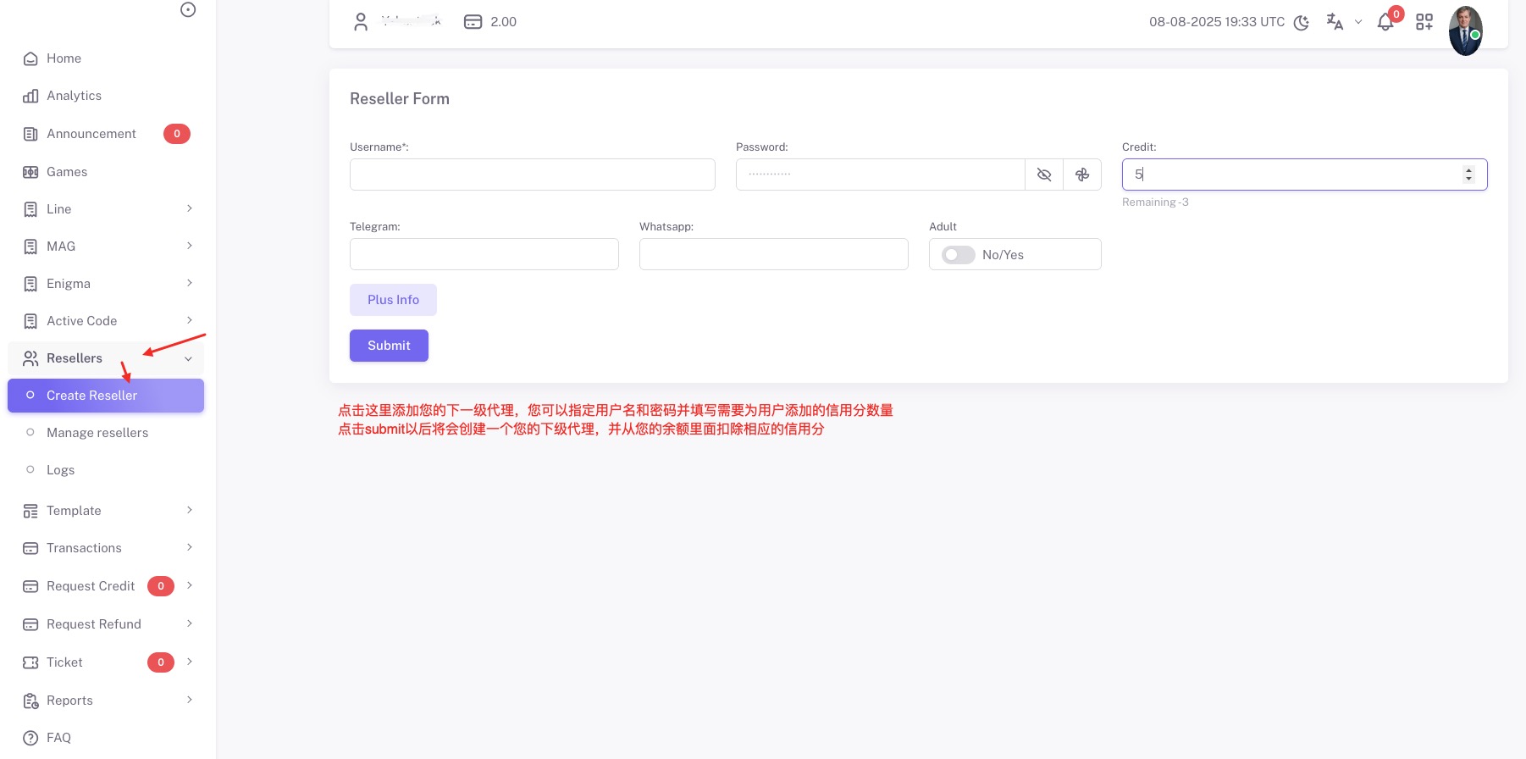Toggle dark mode moon icon
Image resolution: width=1526 pixels, height=759 pixels.
[x=1302, y=22]
